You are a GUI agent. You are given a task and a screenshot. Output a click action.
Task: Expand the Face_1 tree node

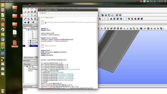pos(28,40)
